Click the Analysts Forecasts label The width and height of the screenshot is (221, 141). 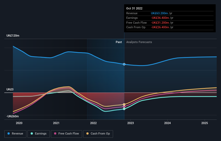pyautogui.click(x=139, y=42)
